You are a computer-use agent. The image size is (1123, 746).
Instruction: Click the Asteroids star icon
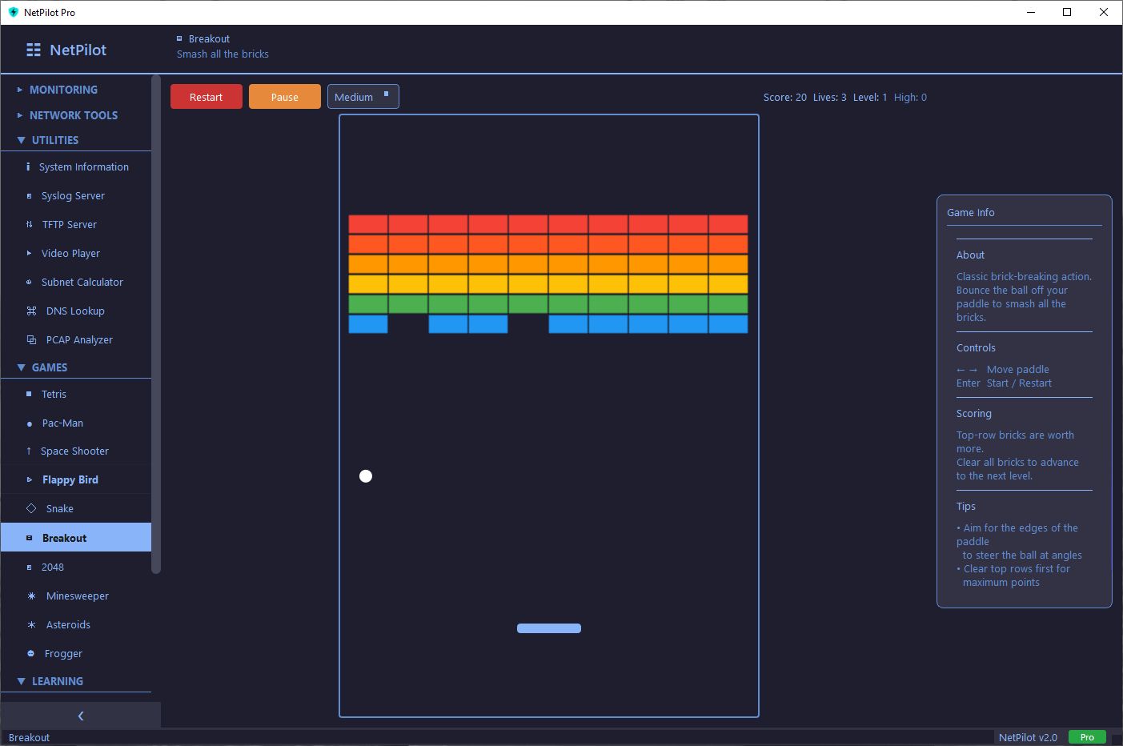pos(31,625)
